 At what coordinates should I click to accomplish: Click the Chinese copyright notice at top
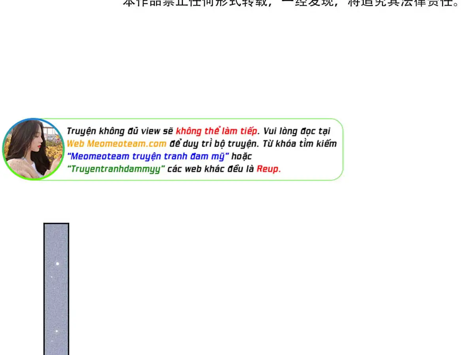pos(292,3)
